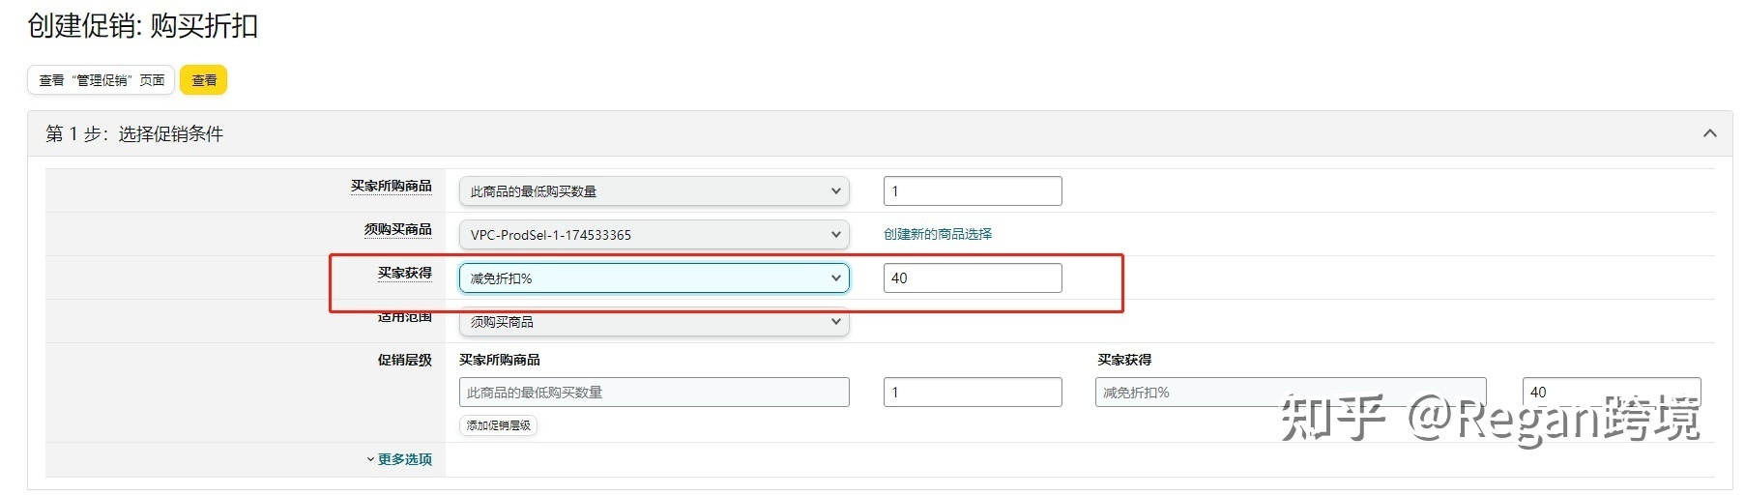
Task: Open the VPC-ProdSel-1-174533365 dropdown
Action: click(654, 235)
